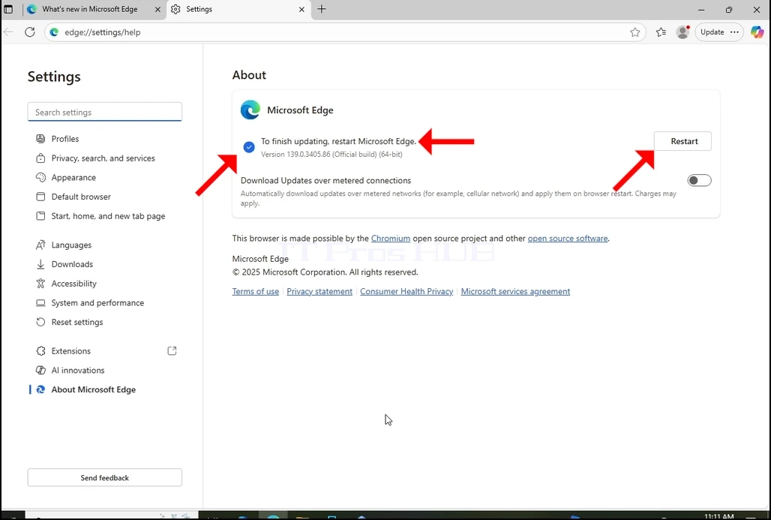Close the What's new in Microsoft Edge tab
The height and width of the screenshot is (520, 771).
[157, 9]
